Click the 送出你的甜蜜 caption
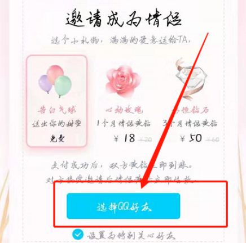The height and width of the screenshot is (243, 246). pyautogui.click(x=57, y=124)
